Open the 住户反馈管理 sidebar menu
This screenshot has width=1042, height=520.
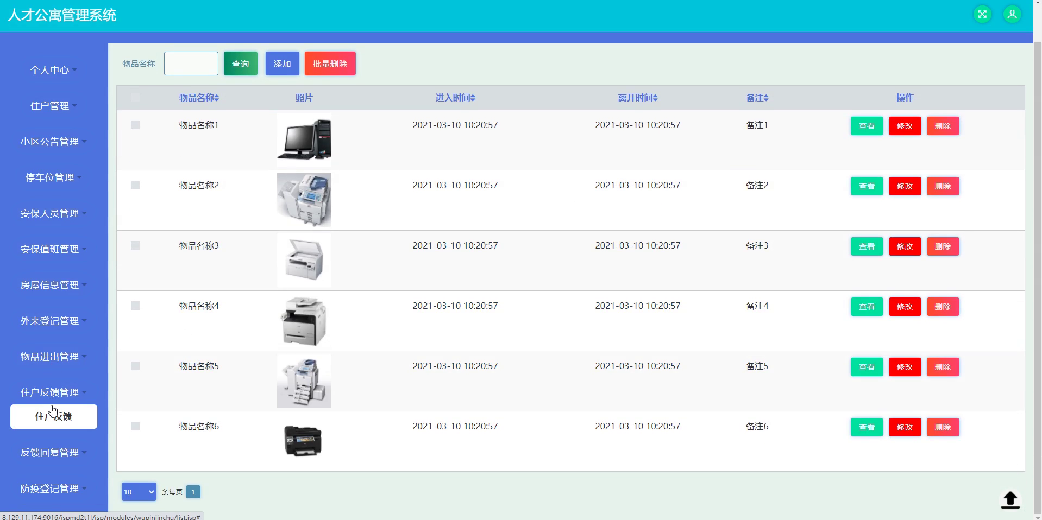tap(54, 392)
